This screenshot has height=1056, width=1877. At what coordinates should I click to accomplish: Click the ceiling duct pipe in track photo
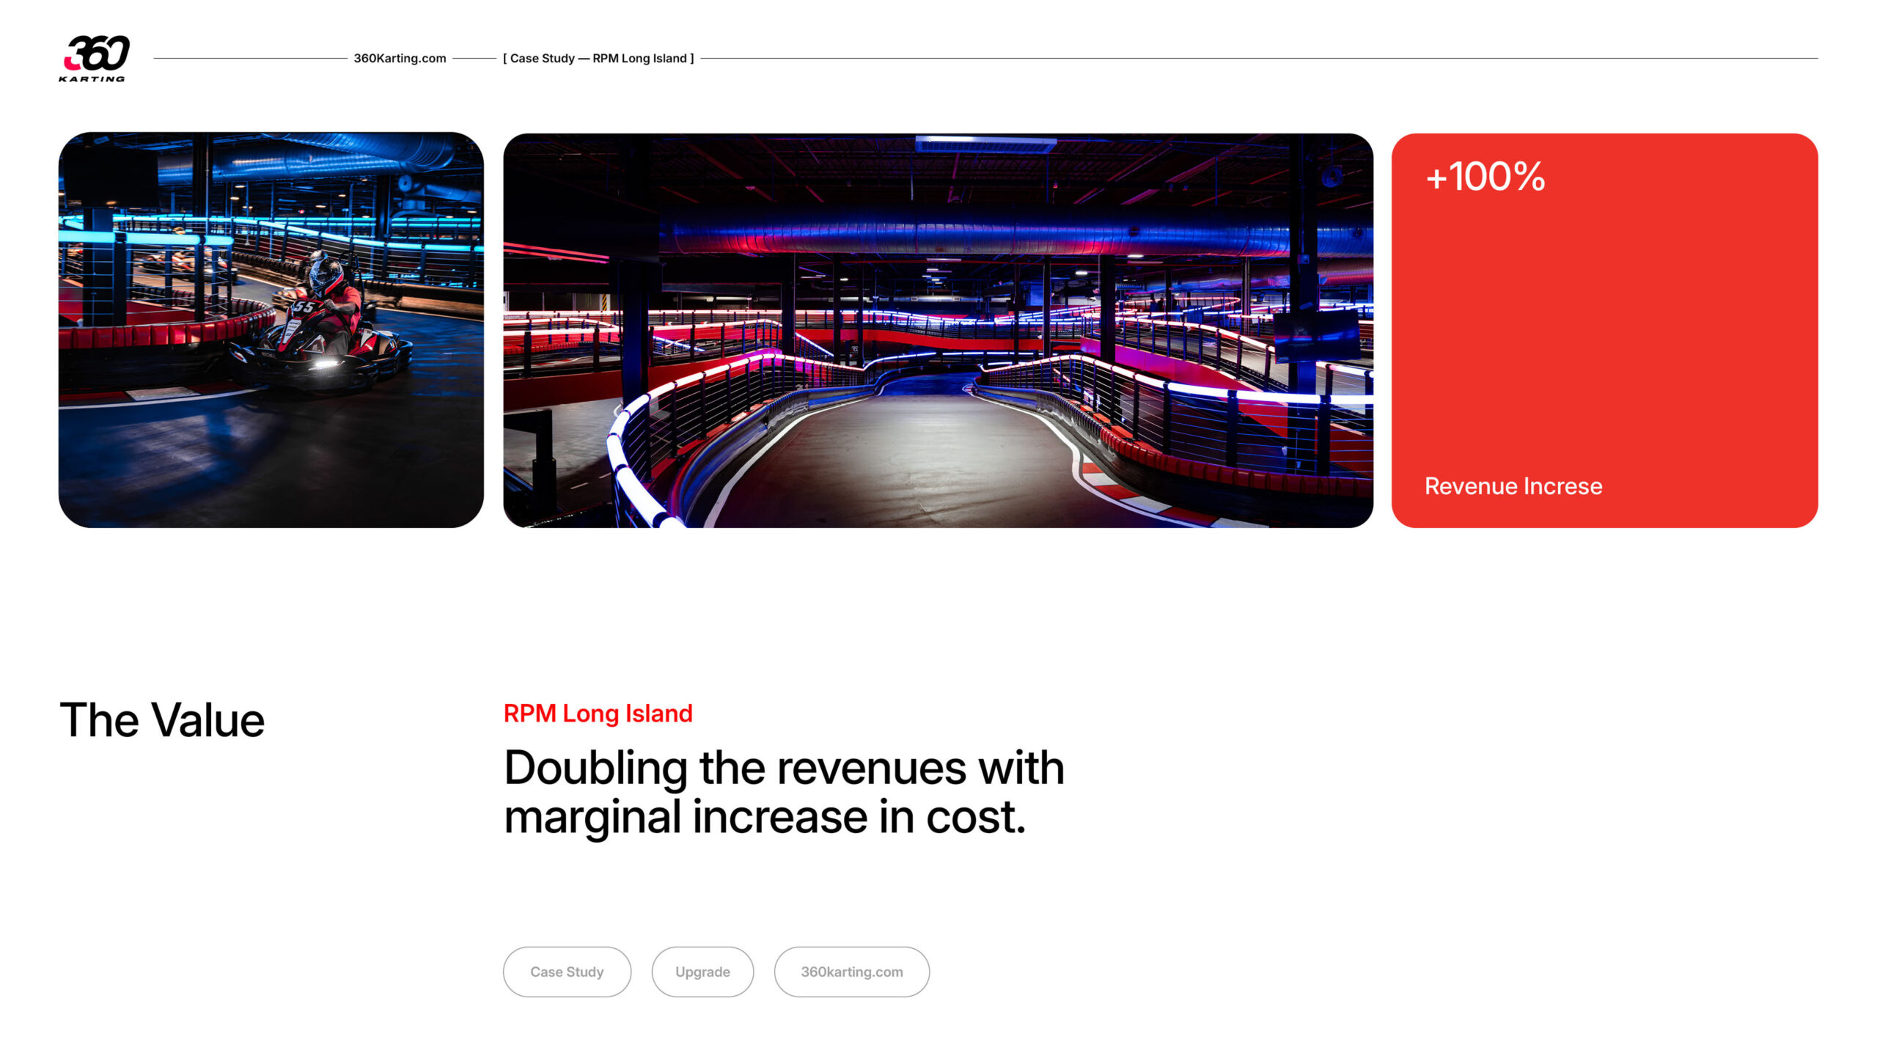1012,230
